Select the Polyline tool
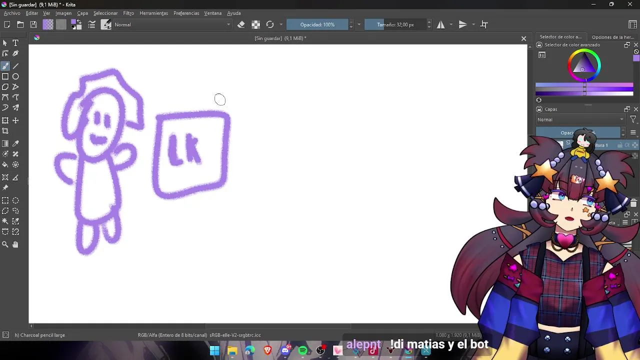This screenshot has width=640, height=360. pos(15,87)
